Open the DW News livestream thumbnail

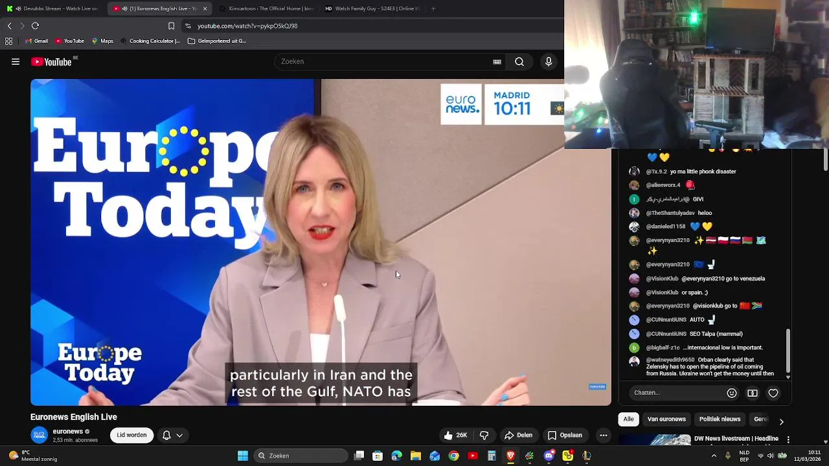click(x=654, y=439)
